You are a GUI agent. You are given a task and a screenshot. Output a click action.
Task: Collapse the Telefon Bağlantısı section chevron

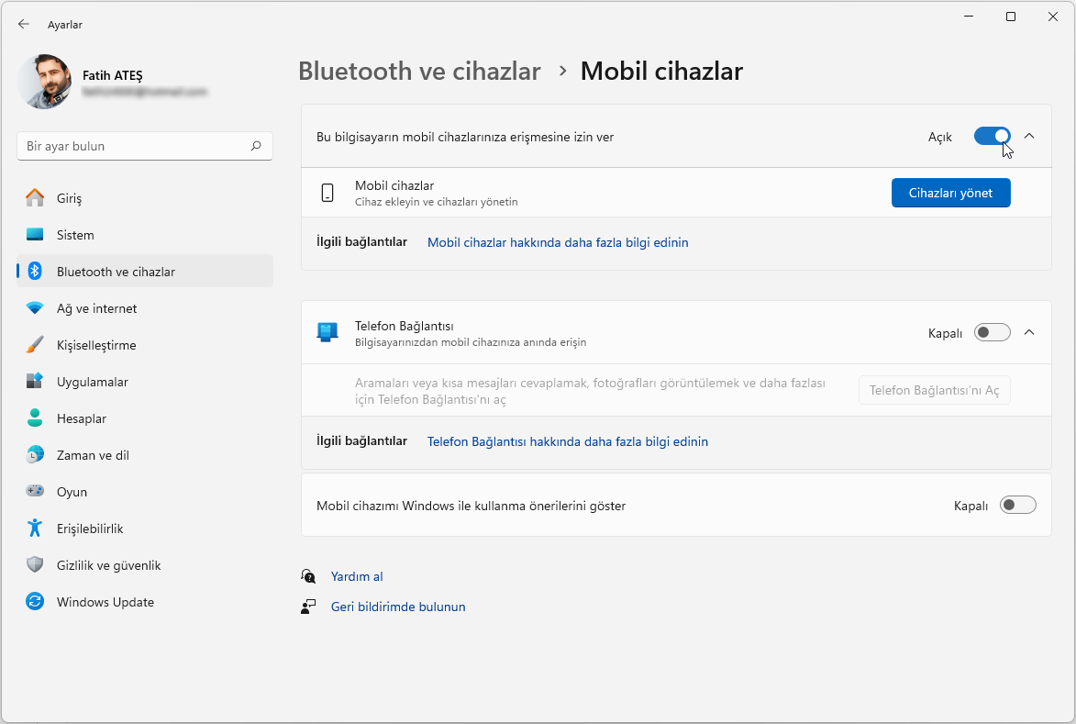click(1029, 332)
